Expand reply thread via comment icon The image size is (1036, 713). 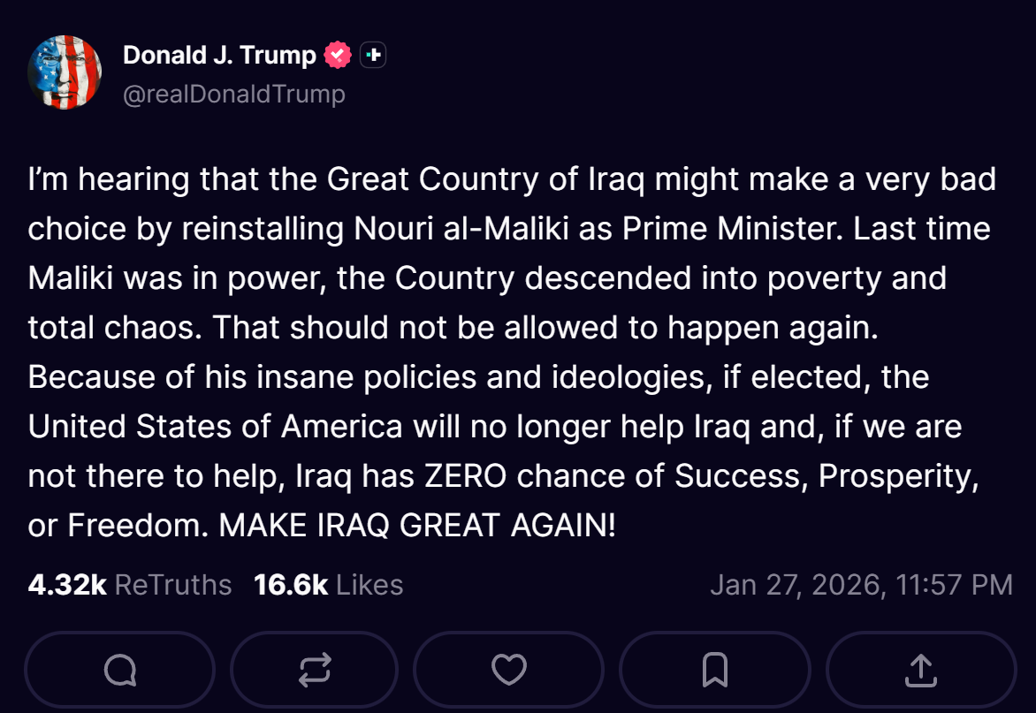(119, 670)
